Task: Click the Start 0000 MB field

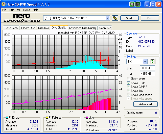Action: click(x=148, y=68)
